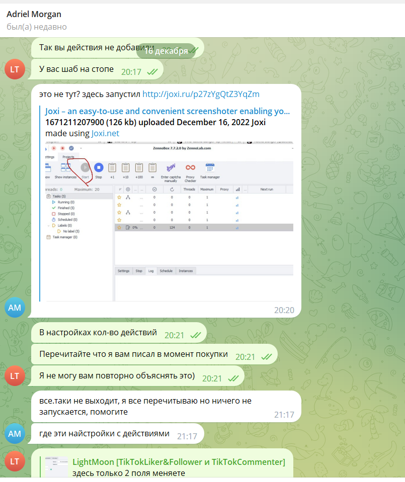Viewport: 405px width, 482px height.
Task: Click read checkmarks beside "Перечитайте" 20:21
Action: pyautogui.click(x=267, y=357)
